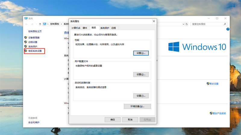Click 控制面板 in the breadcrumb path
Screen dimensions: 241x135
[55, 24]
